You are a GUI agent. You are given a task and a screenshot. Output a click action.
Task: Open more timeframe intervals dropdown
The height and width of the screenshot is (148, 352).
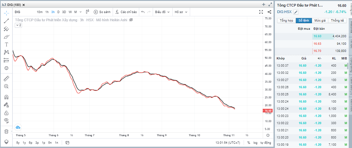[81, 12]
